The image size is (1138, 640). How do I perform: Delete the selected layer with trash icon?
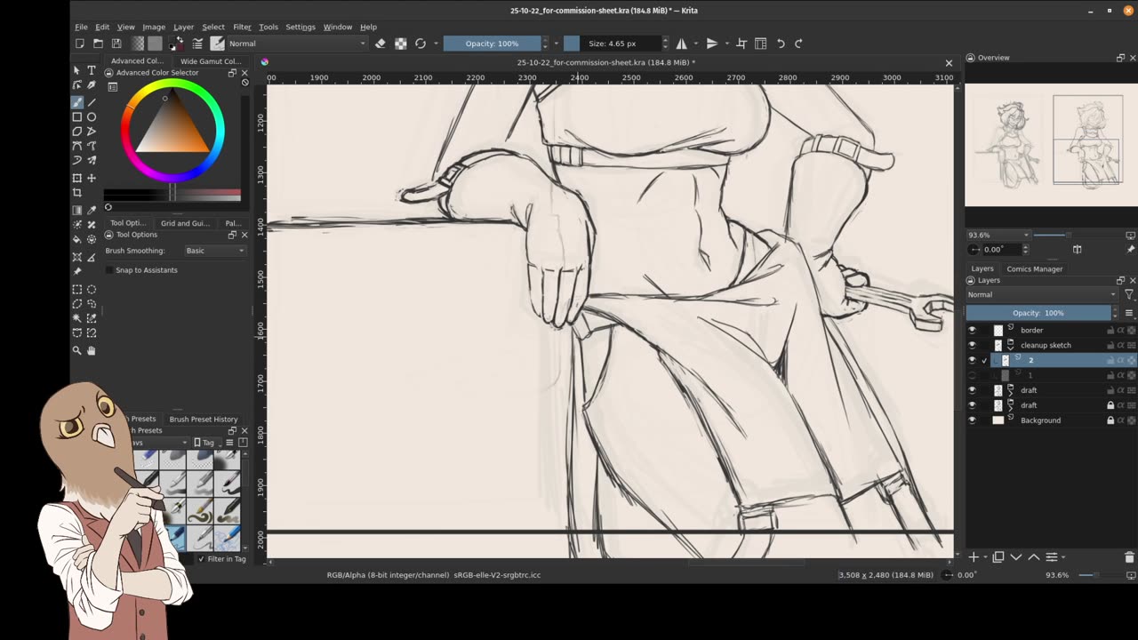click(1129, 557)
